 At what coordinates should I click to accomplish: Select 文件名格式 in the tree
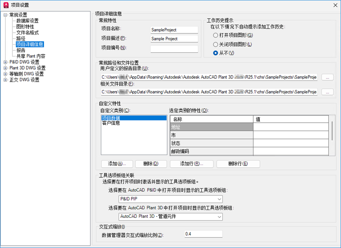pos(27,33)
